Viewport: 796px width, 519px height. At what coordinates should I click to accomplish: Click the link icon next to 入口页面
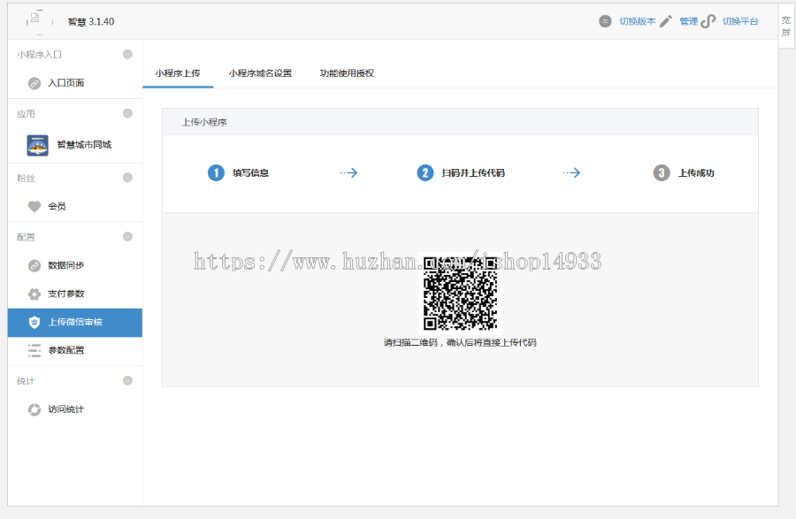(34, 83)
